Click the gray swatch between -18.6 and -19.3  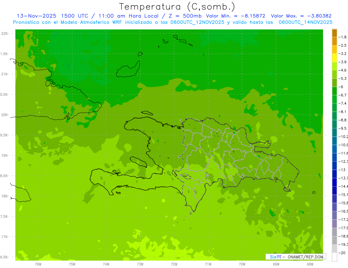point(334,240)
